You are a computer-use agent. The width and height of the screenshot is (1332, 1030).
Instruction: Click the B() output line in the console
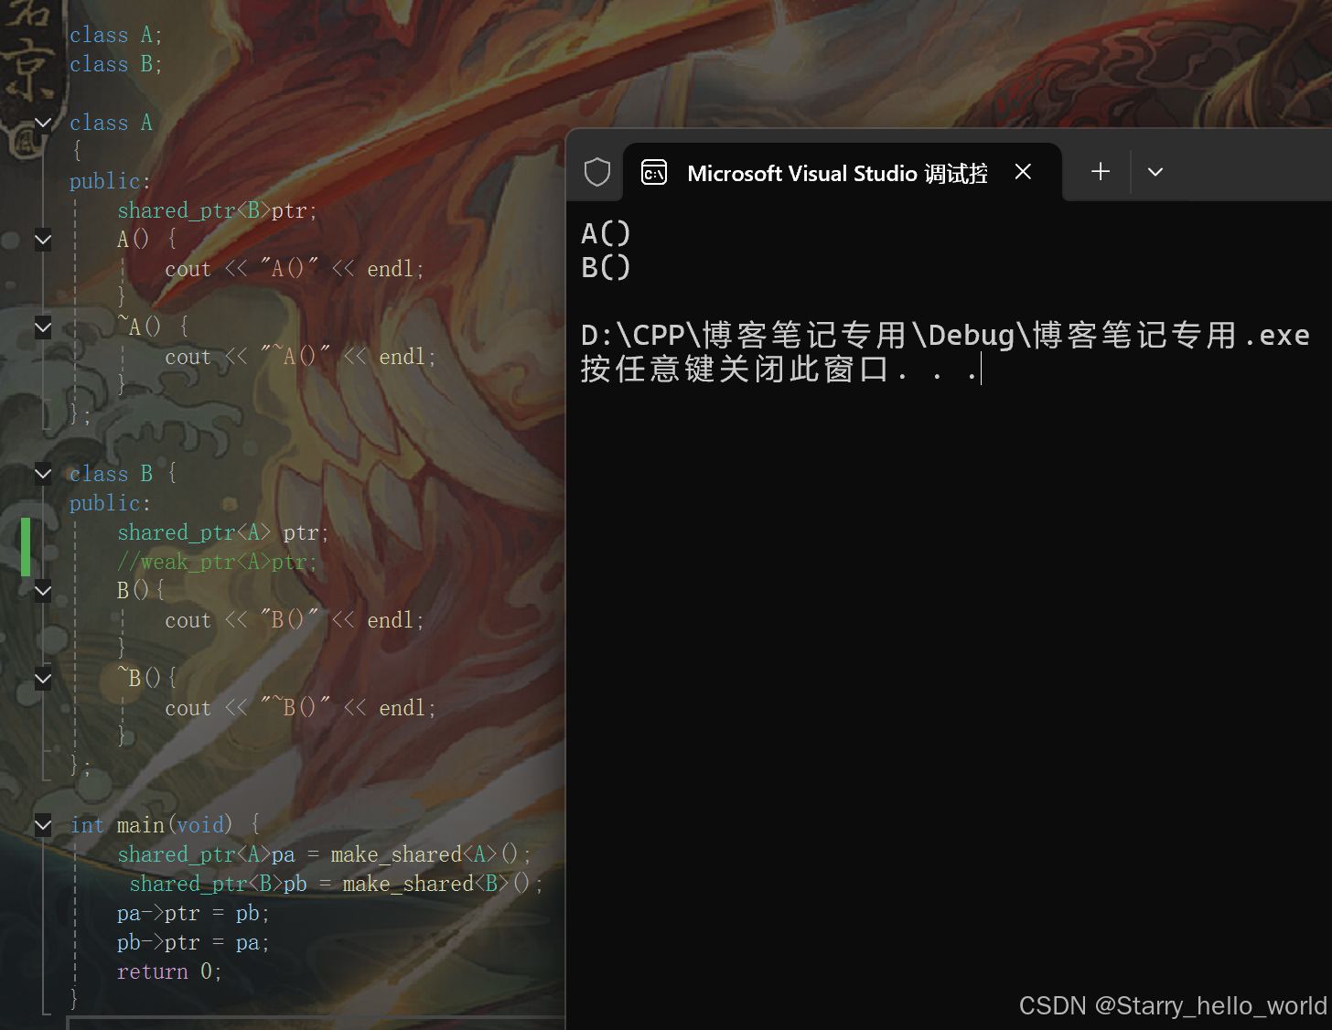pos(606,268)
